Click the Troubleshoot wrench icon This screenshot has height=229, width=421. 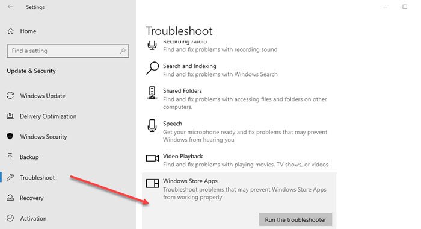pos(10,177)
